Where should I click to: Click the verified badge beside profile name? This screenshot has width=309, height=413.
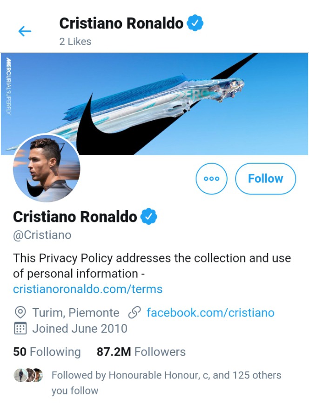coord(149,217)
